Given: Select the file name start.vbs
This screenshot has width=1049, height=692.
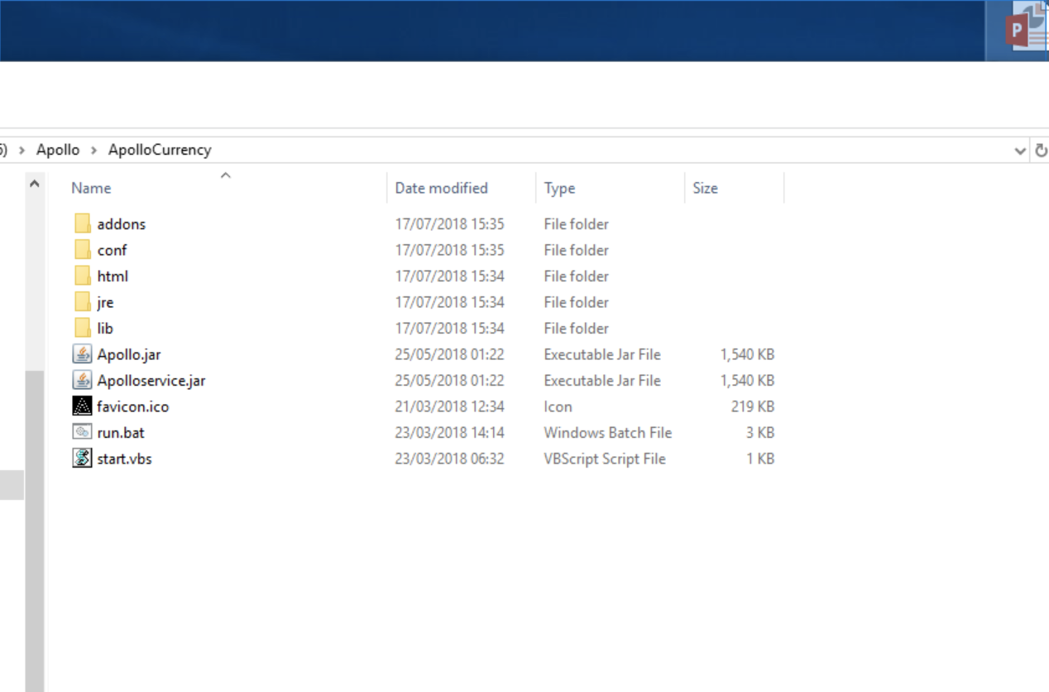Looking at the screenshot, I should pos(124,459).
